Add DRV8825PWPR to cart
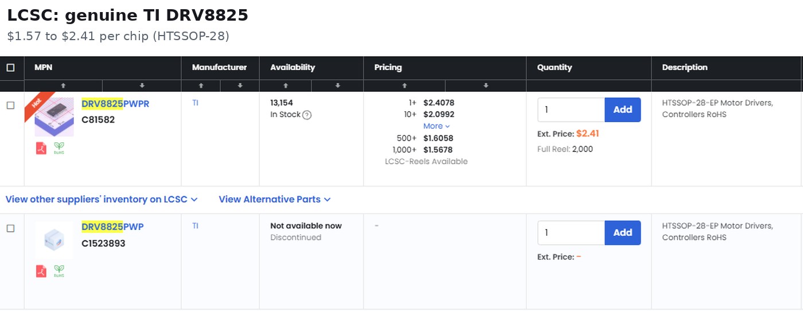Screen dimensions: 803x311 [622, 110]
